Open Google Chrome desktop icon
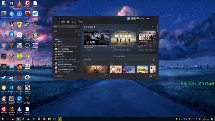The image size is (215, 121). (27, 58)
